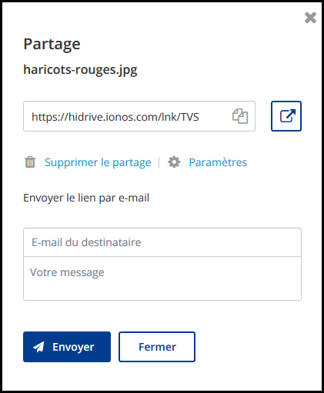Viewport: 324px width, 393px height.
Task: Click the gear icon beside Paramètres
Action: pyautogui.click(x=174, y=162)
